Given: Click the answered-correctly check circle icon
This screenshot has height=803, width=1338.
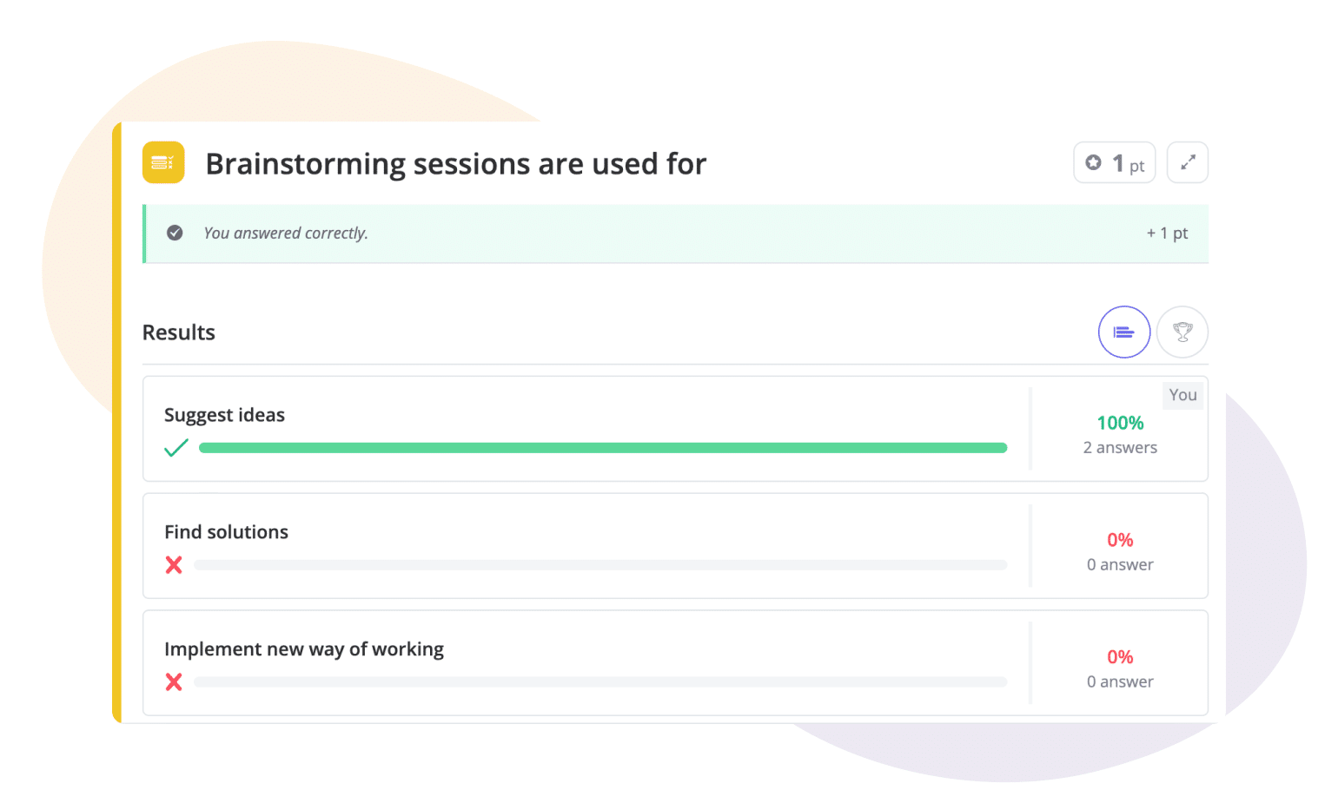Looking at the screenshot, I should pos(175,233).
